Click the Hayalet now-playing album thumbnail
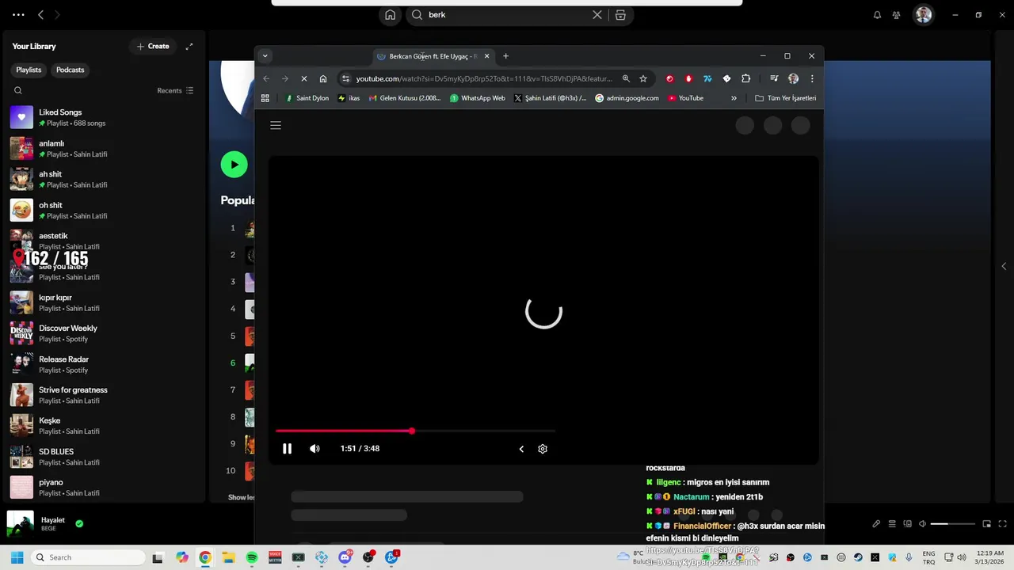 21,523
